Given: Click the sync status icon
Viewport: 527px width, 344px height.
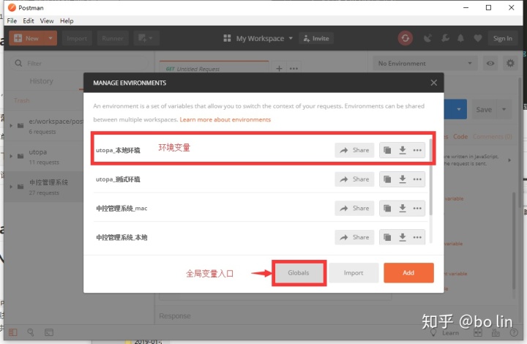Looking at the screenshot, I should (x=405, y=38).
